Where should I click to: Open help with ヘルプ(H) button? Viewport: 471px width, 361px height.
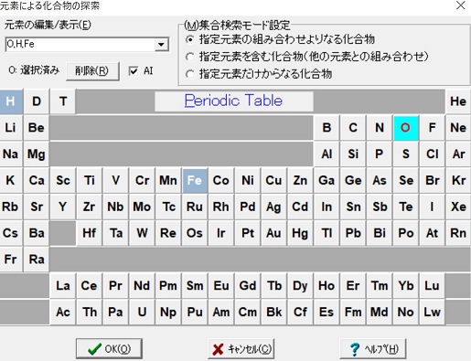click(x=373, y=348)
